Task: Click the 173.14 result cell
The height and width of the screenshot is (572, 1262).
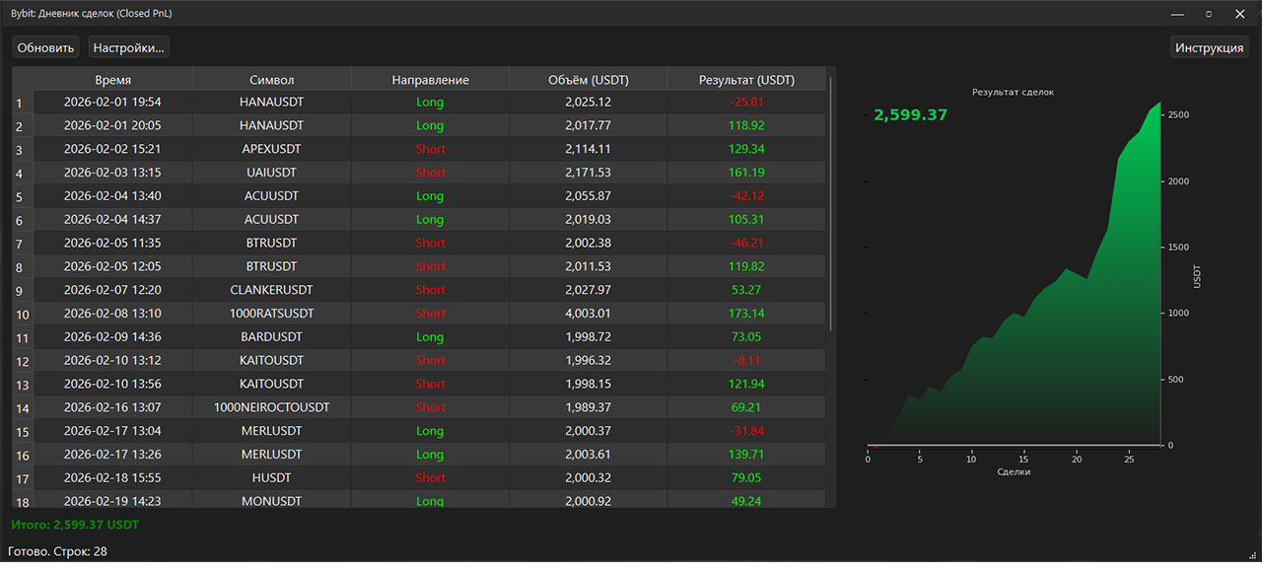Action: 746,314
